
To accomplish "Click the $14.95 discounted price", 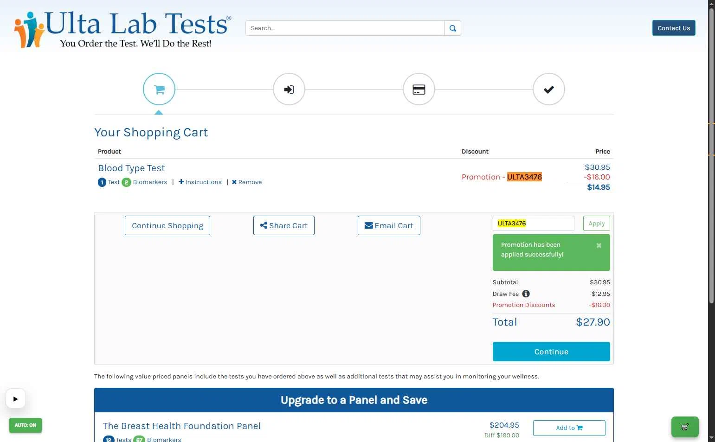I will coord(599,187).
